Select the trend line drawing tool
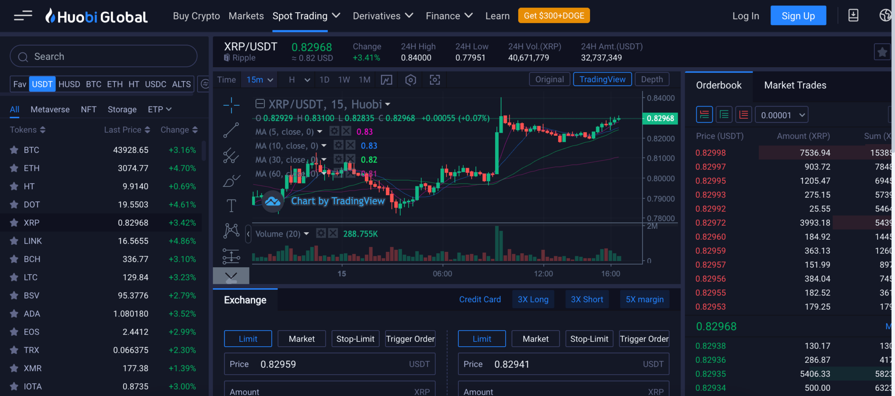This screenshot has height=396, width=895. click(231, 130)
